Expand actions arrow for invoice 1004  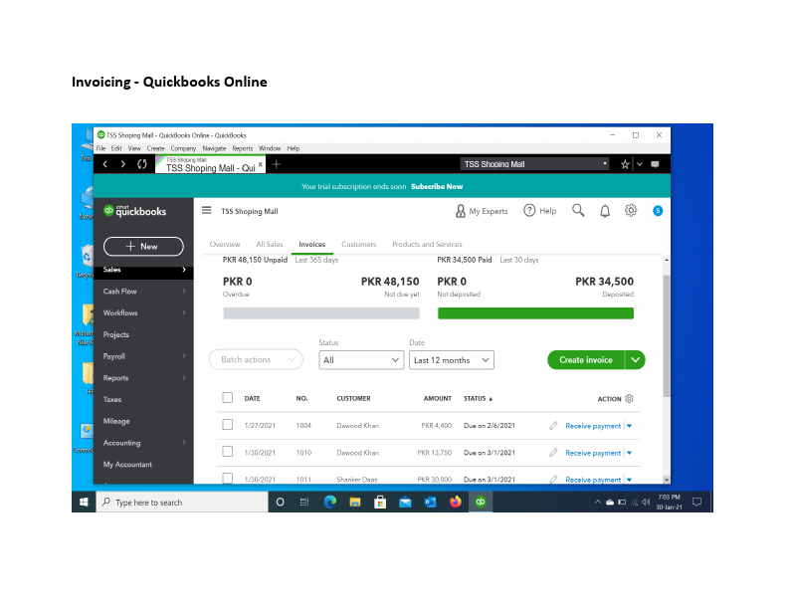click(629, 426)
